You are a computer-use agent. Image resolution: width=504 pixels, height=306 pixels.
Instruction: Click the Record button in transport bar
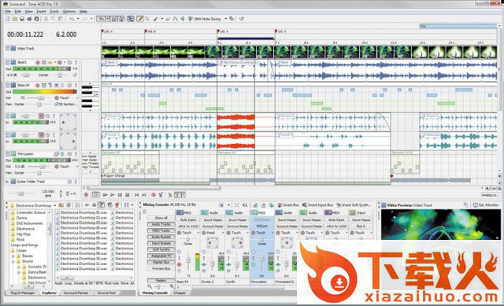pos(86,195)
